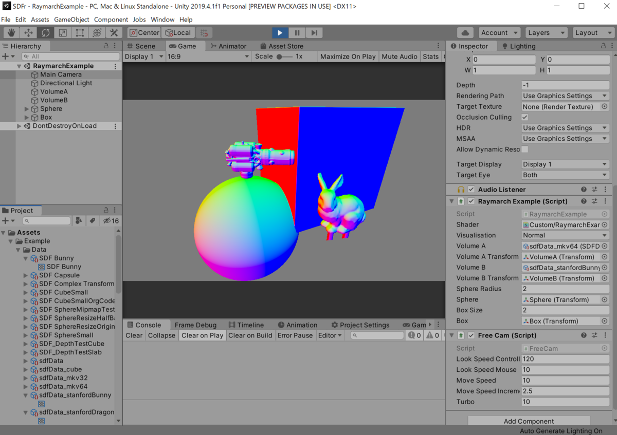Viewport: 617px width, 435px height.
Task: Collapse the SDF Bunny foldout
Action: (x=25, y=258)
